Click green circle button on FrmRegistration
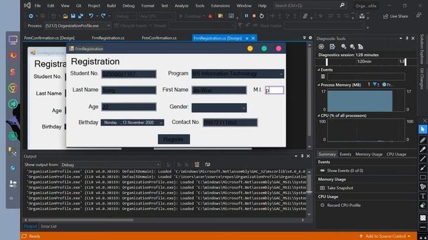Viewport: 428px width, 240px height. pos(264,49)
